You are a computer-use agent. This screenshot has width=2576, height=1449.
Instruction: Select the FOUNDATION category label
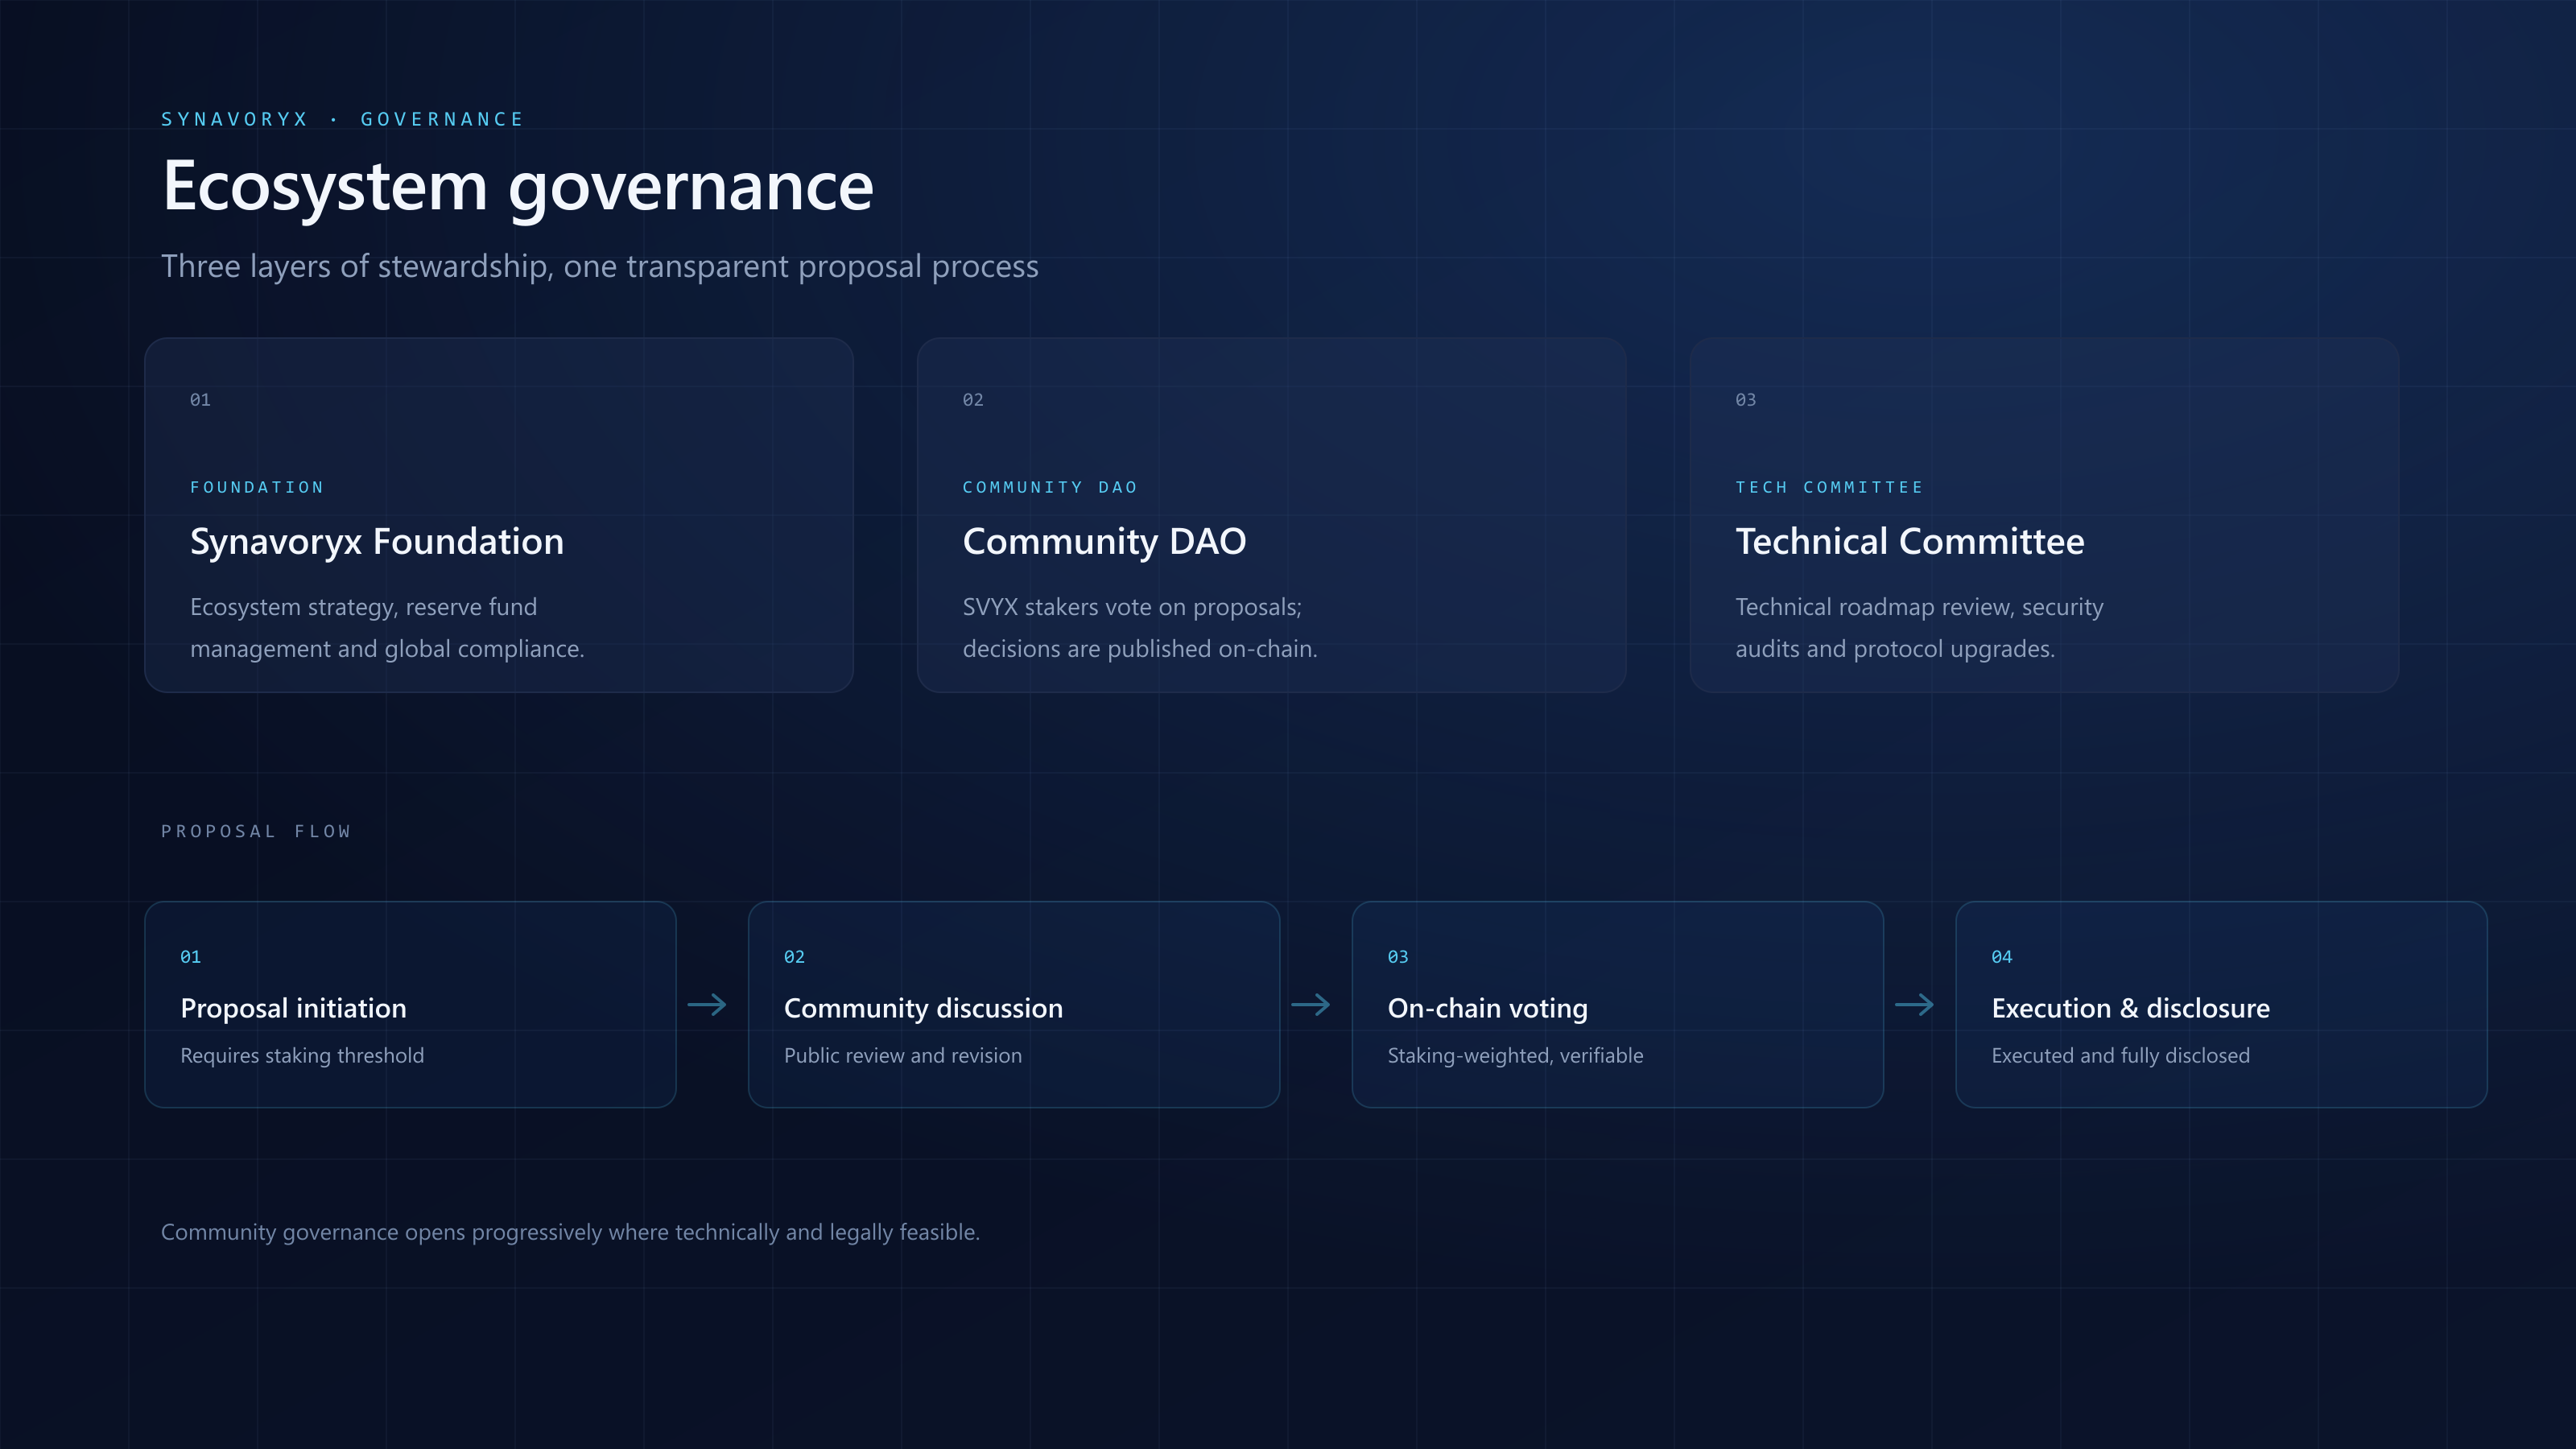pyautogui.click(x=257, y=487)
